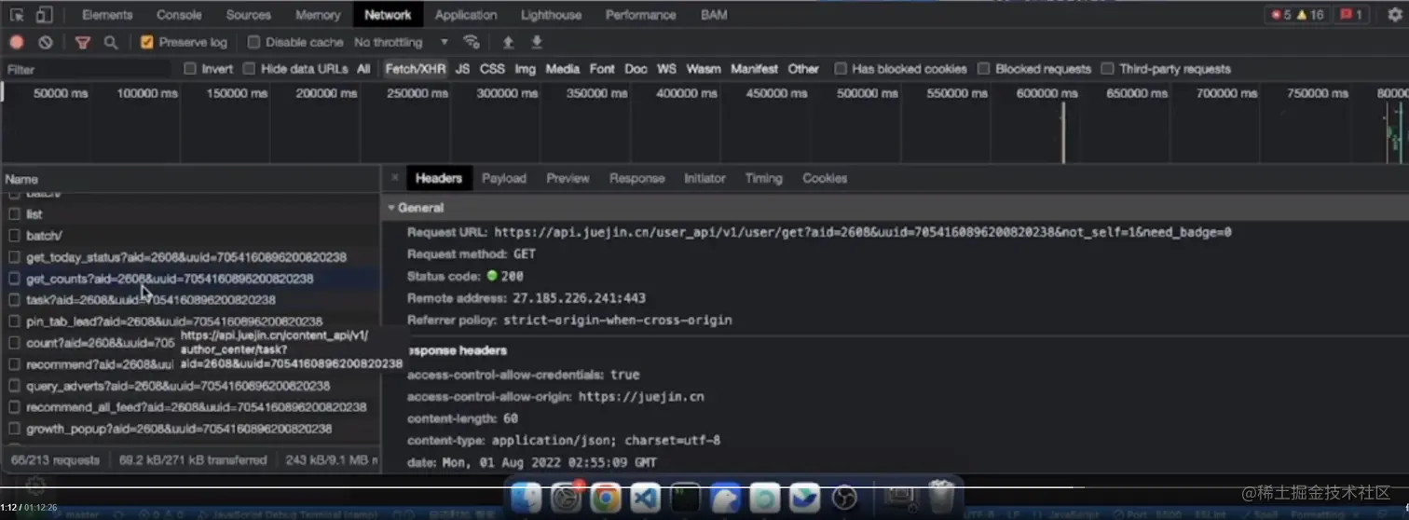Viewport: 1409px width, 520px height.
Task: Open Google Chrome in the Dock
Action: tap(606, 498)
